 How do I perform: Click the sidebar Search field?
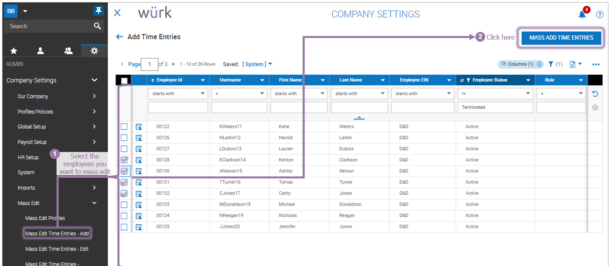(48, 26)
